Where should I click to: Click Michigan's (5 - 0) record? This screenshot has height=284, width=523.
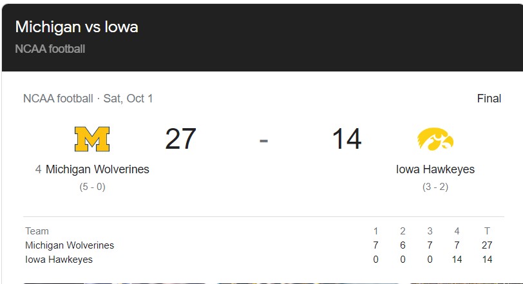pos(92,187)
